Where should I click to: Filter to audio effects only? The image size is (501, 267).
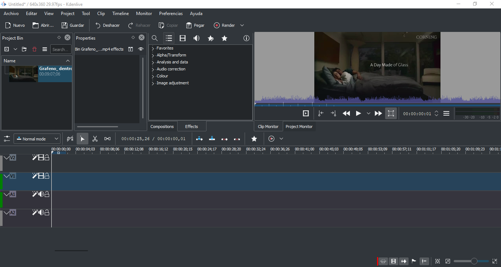coord(197,38)
